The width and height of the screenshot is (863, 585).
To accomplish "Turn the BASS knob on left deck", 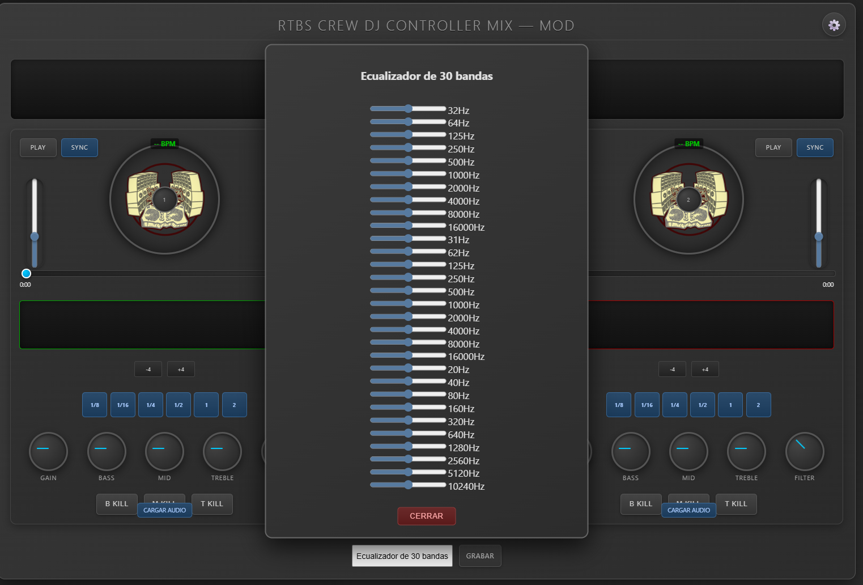I will pyautogui.click(x=107, y=452).
